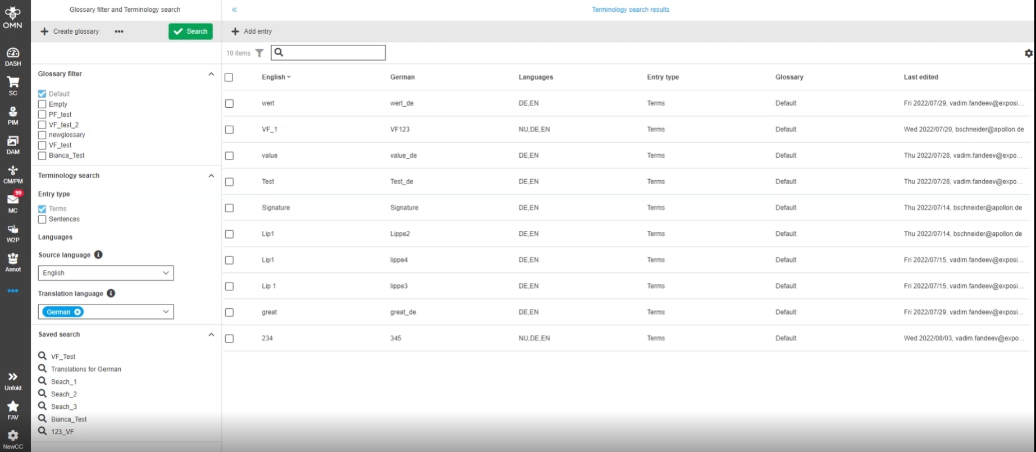Image resolution: width=1036 pixels, height=452 pixels.
Task: Open the Translations for German saved search
Action: (86, 369)
